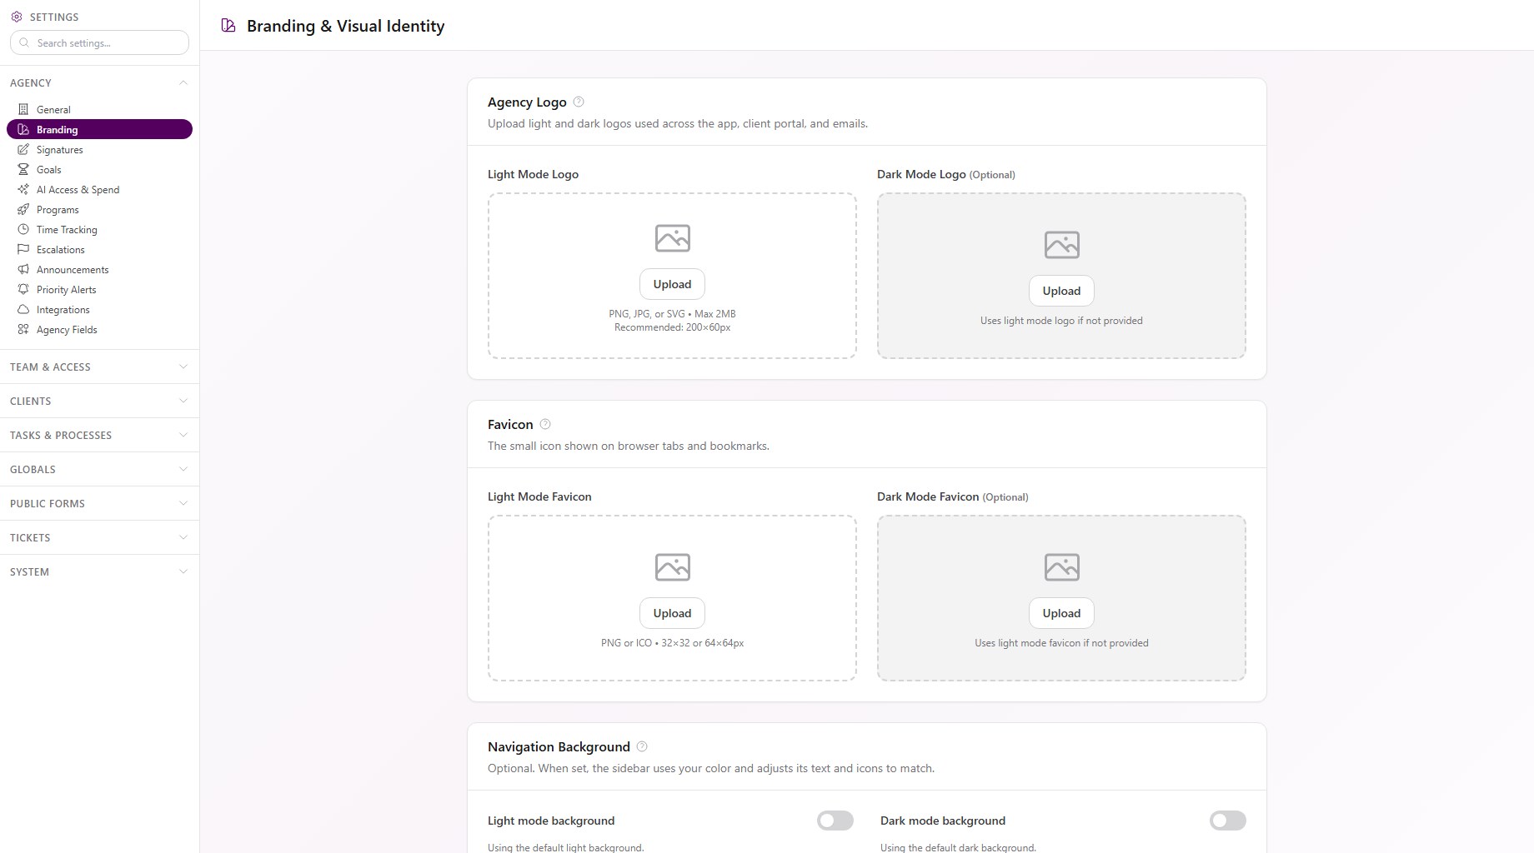Click the "Branding & Visual Identity" heading

point(345,26)
